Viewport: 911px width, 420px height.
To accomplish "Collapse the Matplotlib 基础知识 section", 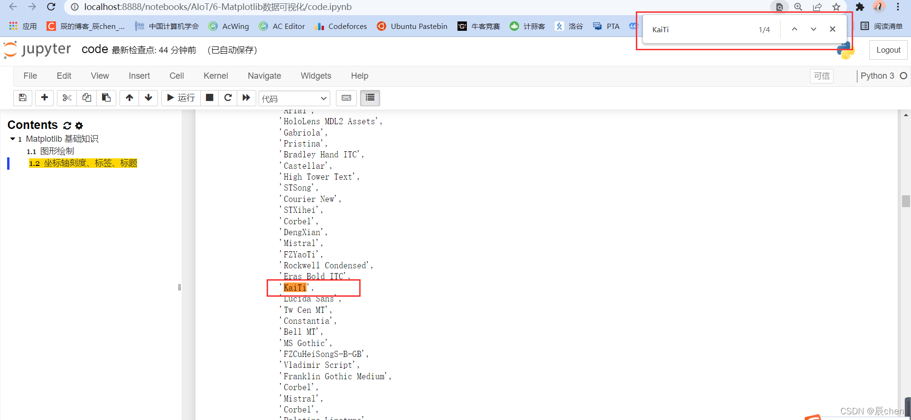I will point(12,139).
